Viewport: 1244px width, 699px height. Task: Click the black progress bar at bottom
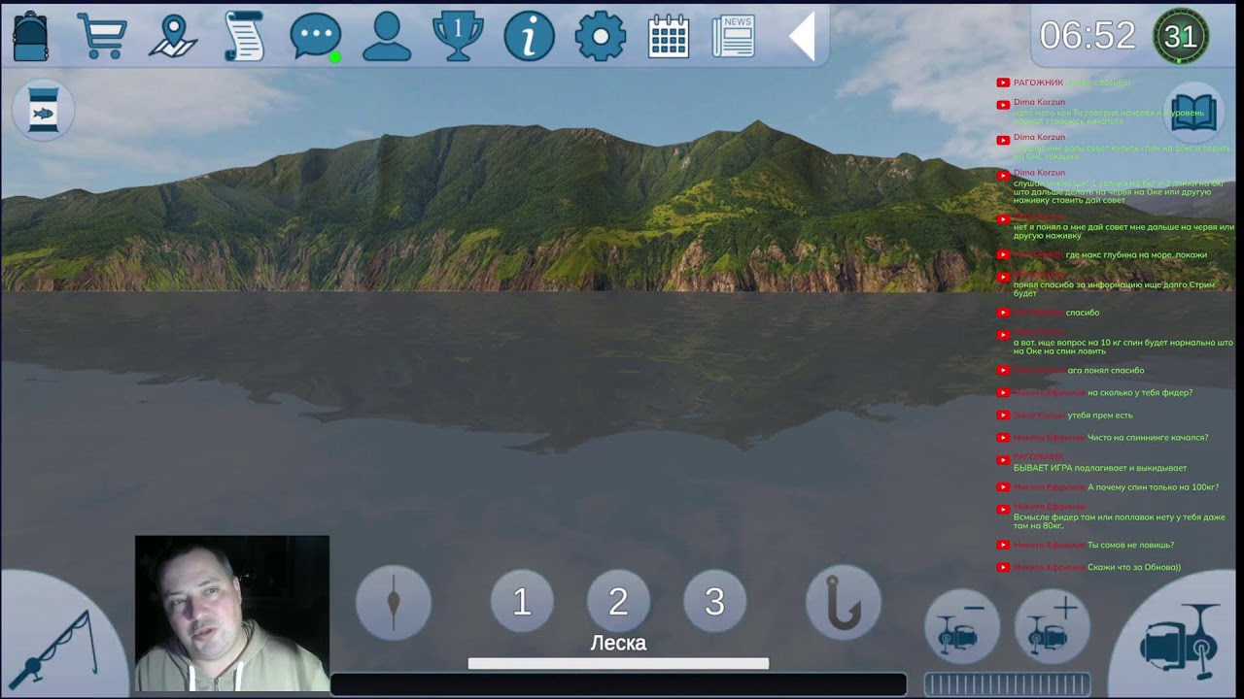[x=618, y=684]
